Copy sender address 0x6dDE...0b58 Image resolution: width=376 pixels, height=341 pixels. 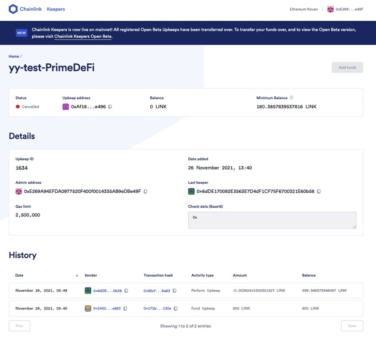[x=126, y=290]
